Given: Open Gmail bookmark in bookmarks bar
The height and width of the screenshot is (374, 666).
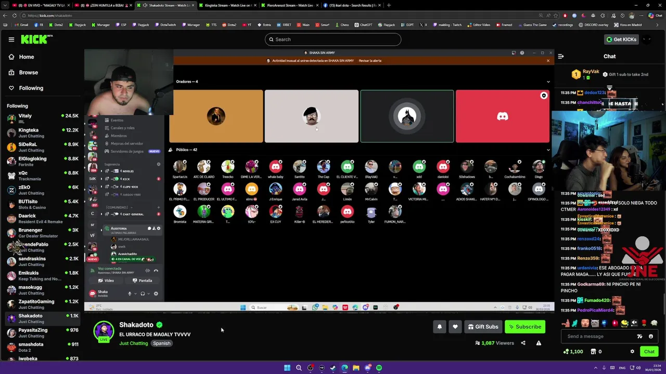Looking at the screenshot, I should coord(21,25).
